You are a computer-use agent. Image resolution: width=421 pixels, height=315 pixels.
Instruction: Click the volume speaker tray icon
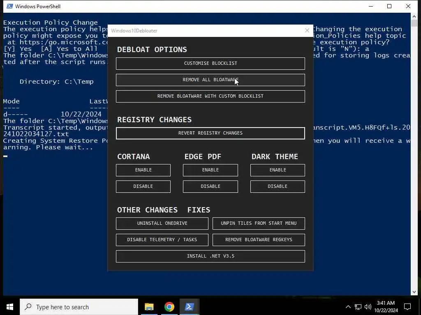pyautogui.click(x=368, y=307)
